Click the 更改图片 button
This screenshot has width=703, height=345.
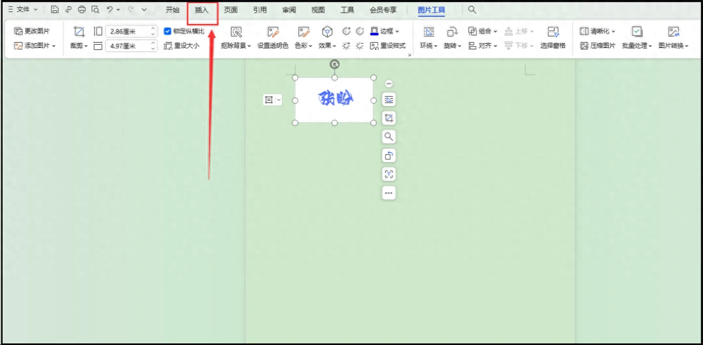click(x=32, y=31)
